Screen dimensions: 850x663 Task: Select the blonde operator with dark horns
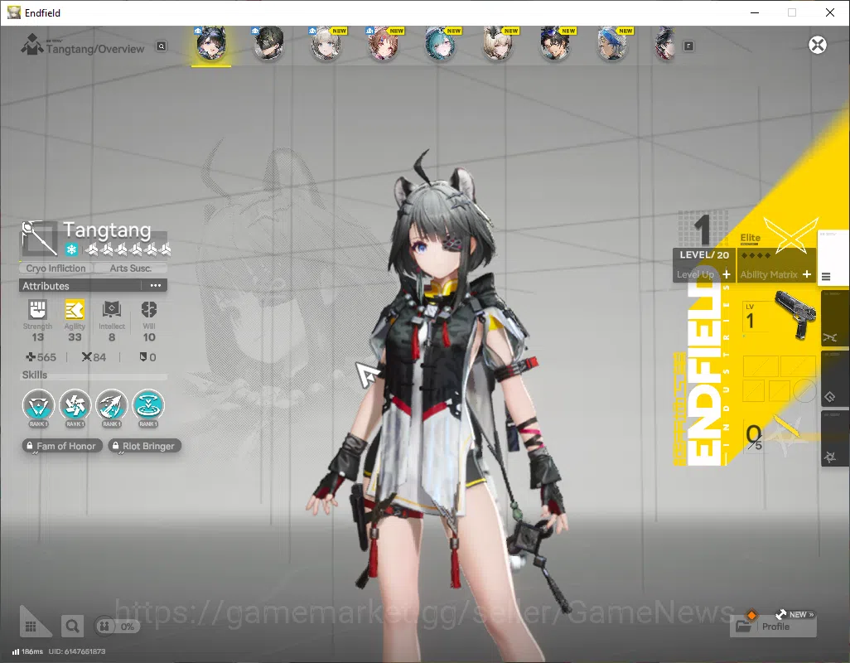pyautogui.click(x=498, y=45)
